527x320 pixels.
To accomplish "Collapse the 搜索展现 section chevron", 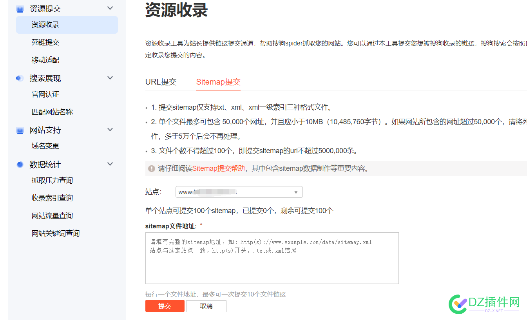I will [x=110, y=78].
